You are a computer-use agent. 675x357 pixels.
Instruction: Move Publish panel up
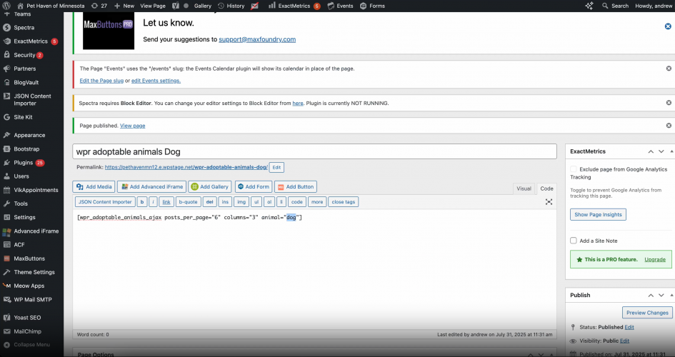[x=651, y=295]
